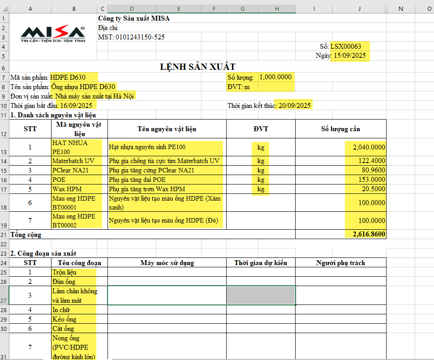The image size is (434, 360).
Task: Click 'Tổng cộng' total label
Action: 26,235
